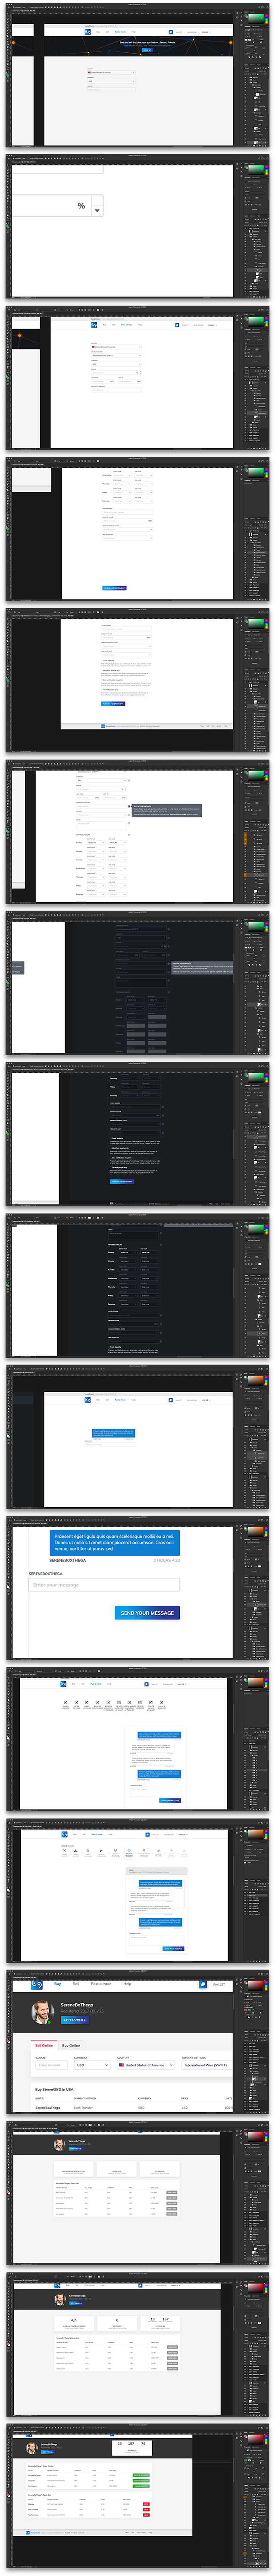Viewport: 275px width, 2576px height.
Task: Click the US flag icon in country dropdown
Action: click(122, 2065)
